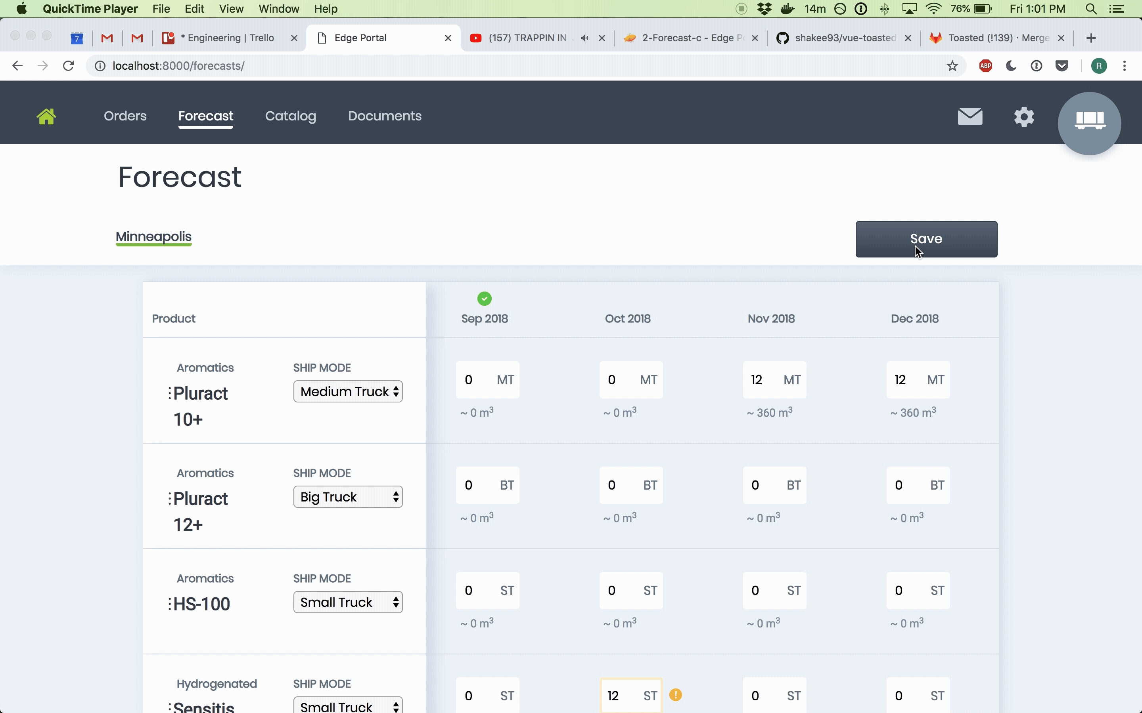Image resolution: width=1142 pixels, height=713 pixels.
Task: Click the truck avatar circle button
Action: (1089, 123)
